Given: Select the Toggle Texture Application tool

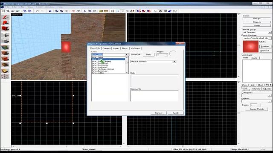Looking at the screenshot, I should coord(5,47).
